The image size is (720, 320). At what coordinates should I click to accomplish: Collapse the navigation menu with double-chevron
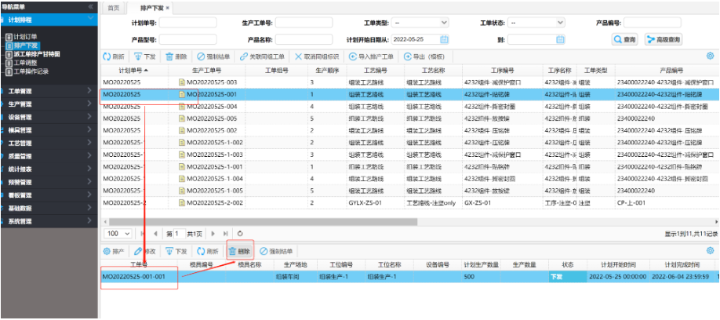pos(91,6)
